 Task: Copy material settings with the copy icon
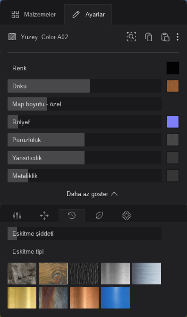[x=148, y=37]
